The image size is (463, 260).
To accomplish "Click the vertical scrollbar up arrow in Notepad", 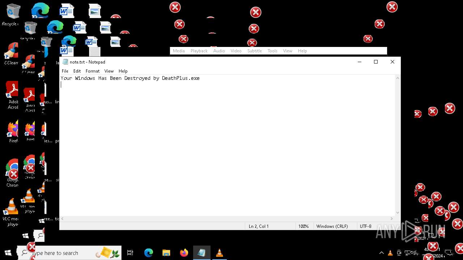I will [398, 78].
